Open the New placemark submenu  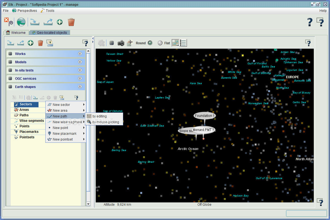coord(66,134)
